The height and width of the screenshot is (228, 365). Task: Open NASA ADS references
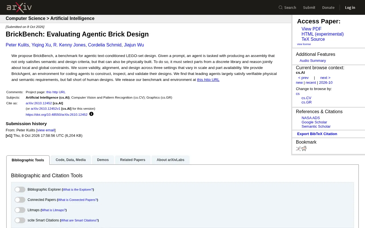coord(311,118)
